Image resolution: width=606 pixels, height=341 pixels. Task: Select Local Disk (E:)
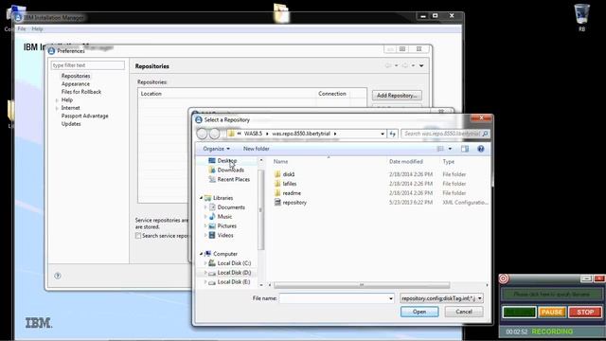(x=234, y=282)
